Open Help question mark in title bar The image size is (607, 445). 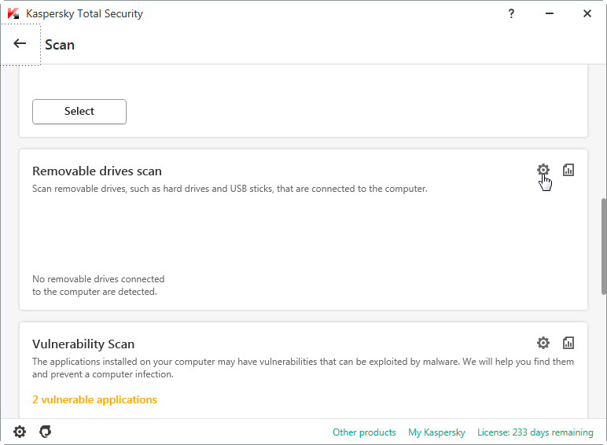(x=511, y=13)
